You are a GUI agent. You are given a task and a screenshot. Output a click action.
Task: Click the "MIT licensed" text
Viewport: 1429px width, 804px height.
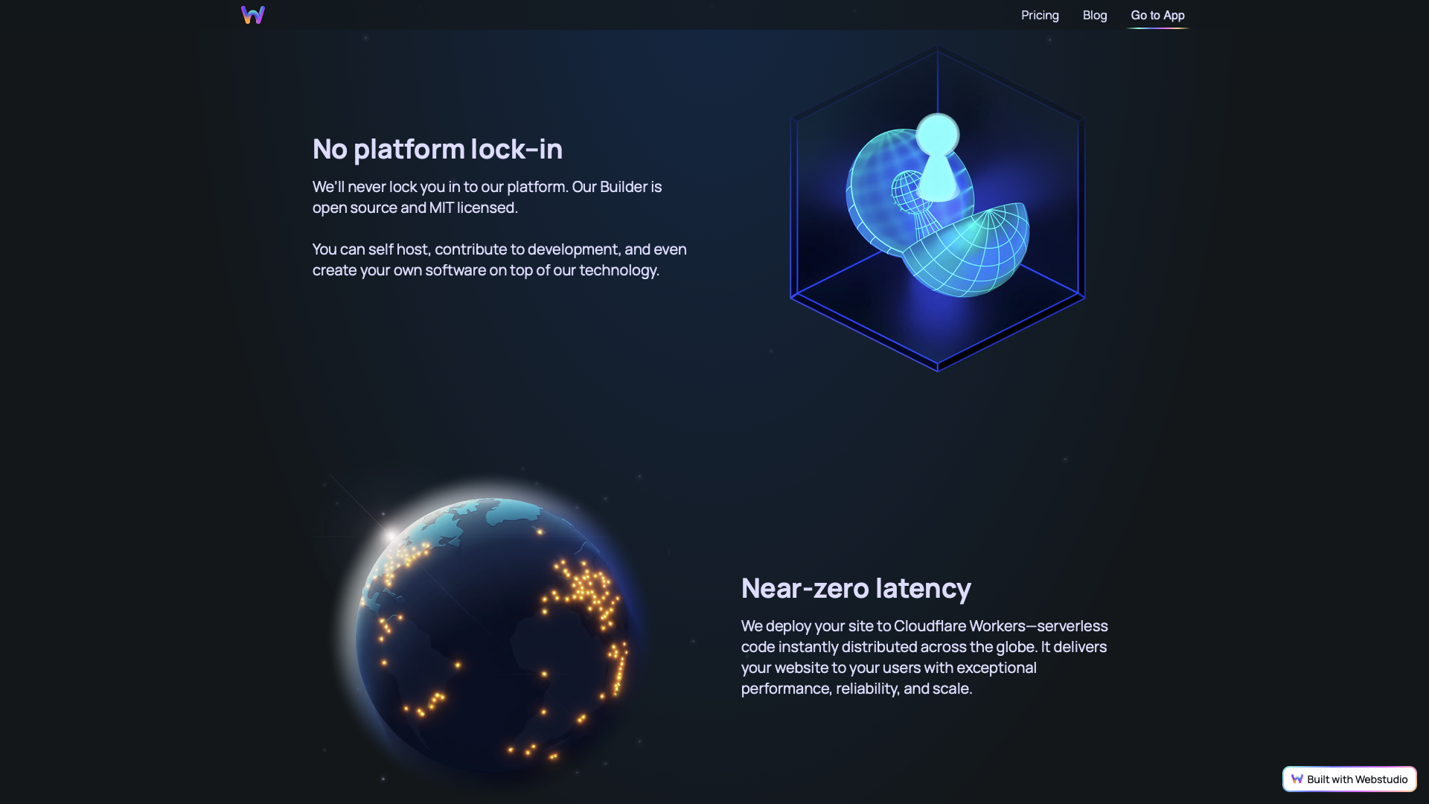(x=473, y=208)
